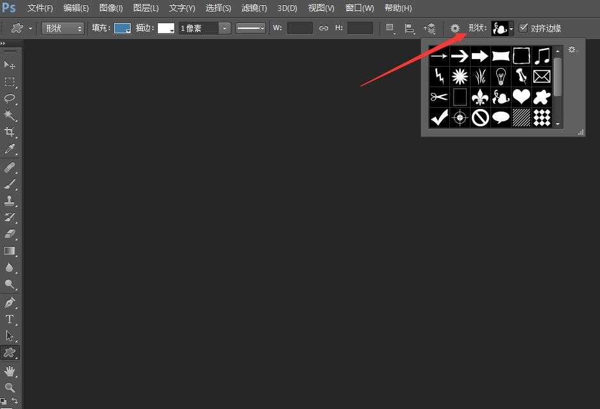Open the tool preset picker dropdown

pos(31,28)
